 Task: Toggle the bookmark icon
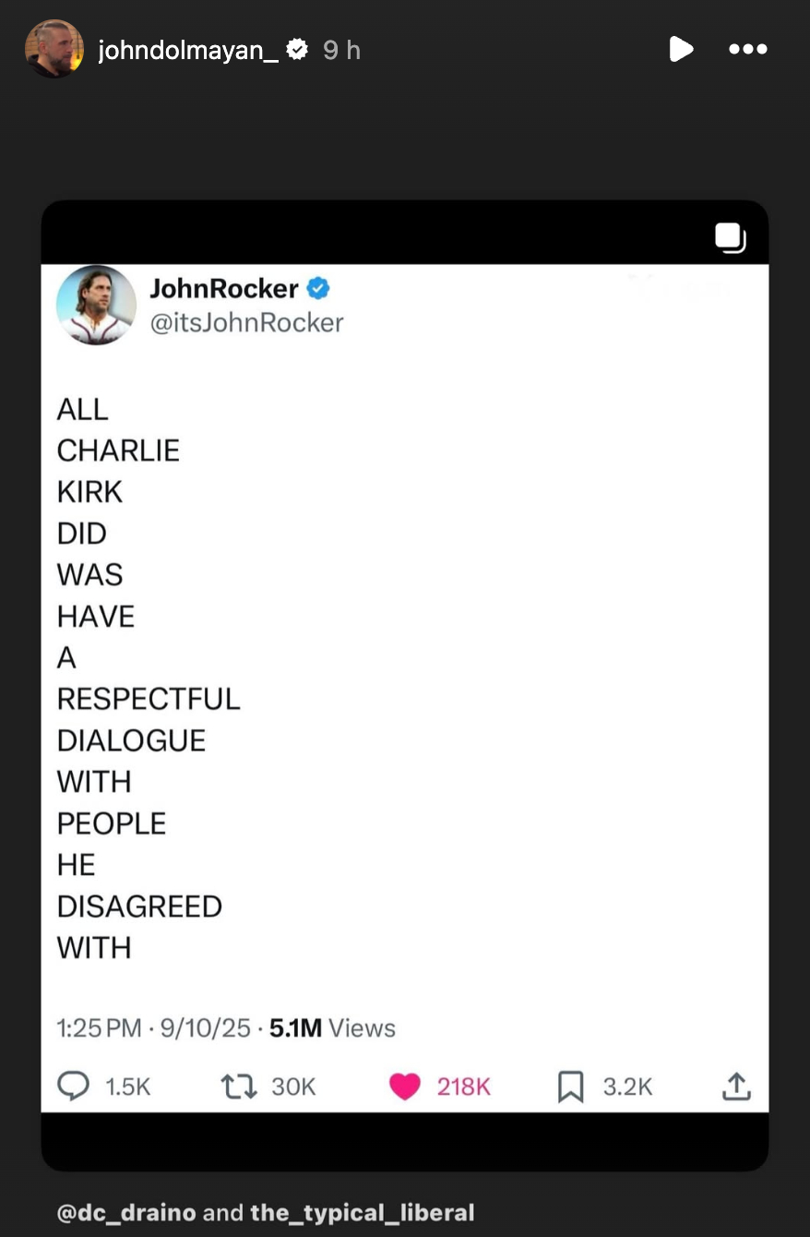coord(571,1087)
